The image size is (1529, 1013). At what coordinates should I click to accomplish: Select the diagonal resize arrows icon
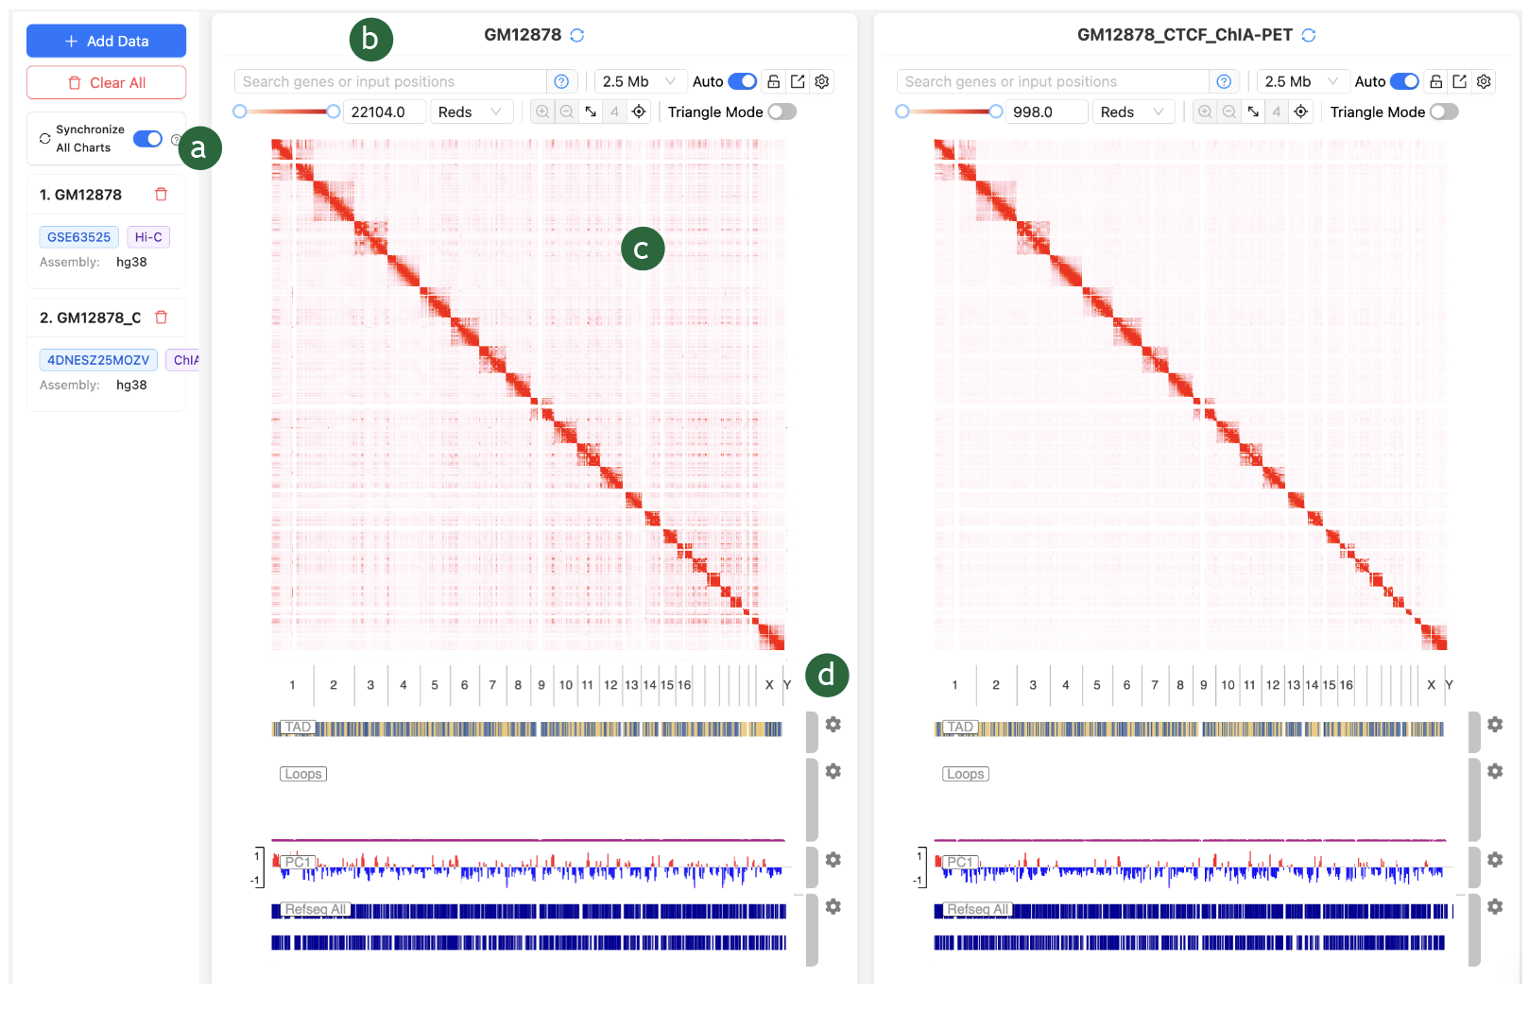click(x=591, y=112)
